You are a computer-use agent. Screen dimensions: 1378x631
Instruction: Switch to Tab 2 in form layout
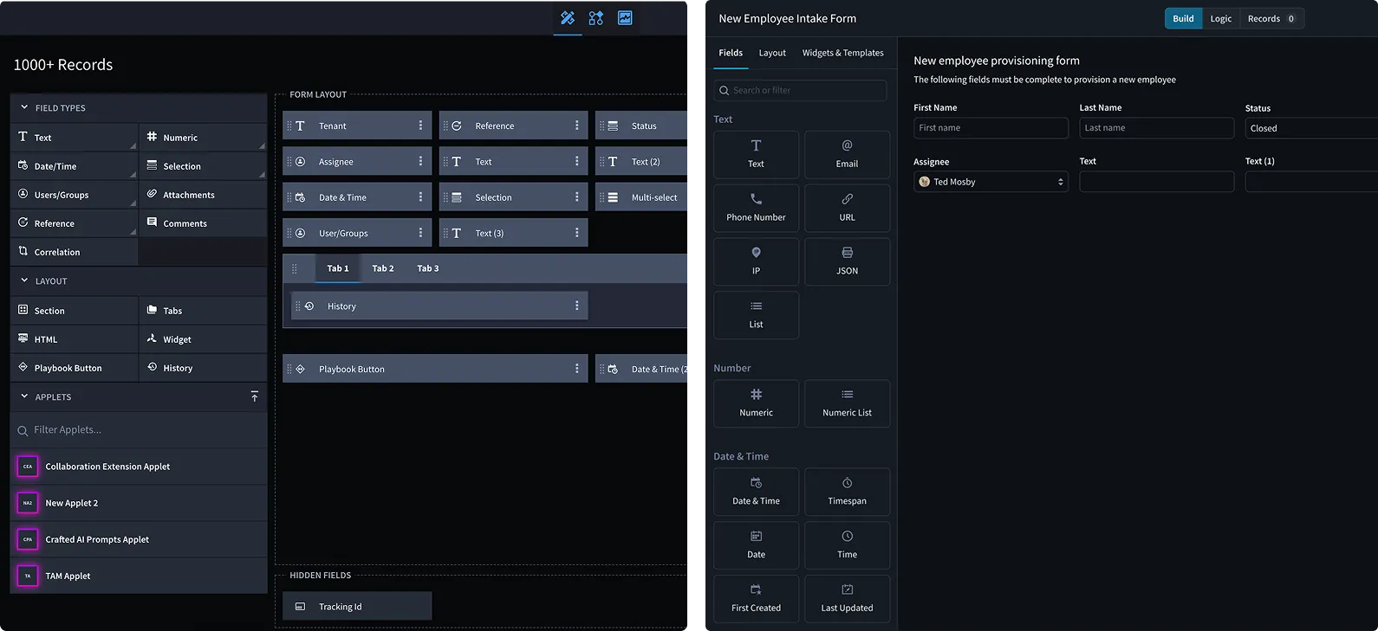(x=383, y=268)
